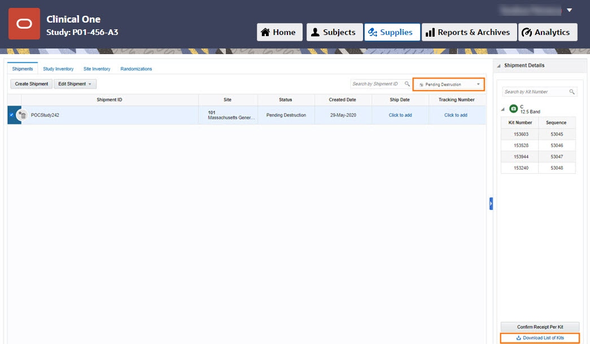The height and width of the screenshot is (344, 590).
Task: Sort by Status column header
Action: tap(286, 100)
